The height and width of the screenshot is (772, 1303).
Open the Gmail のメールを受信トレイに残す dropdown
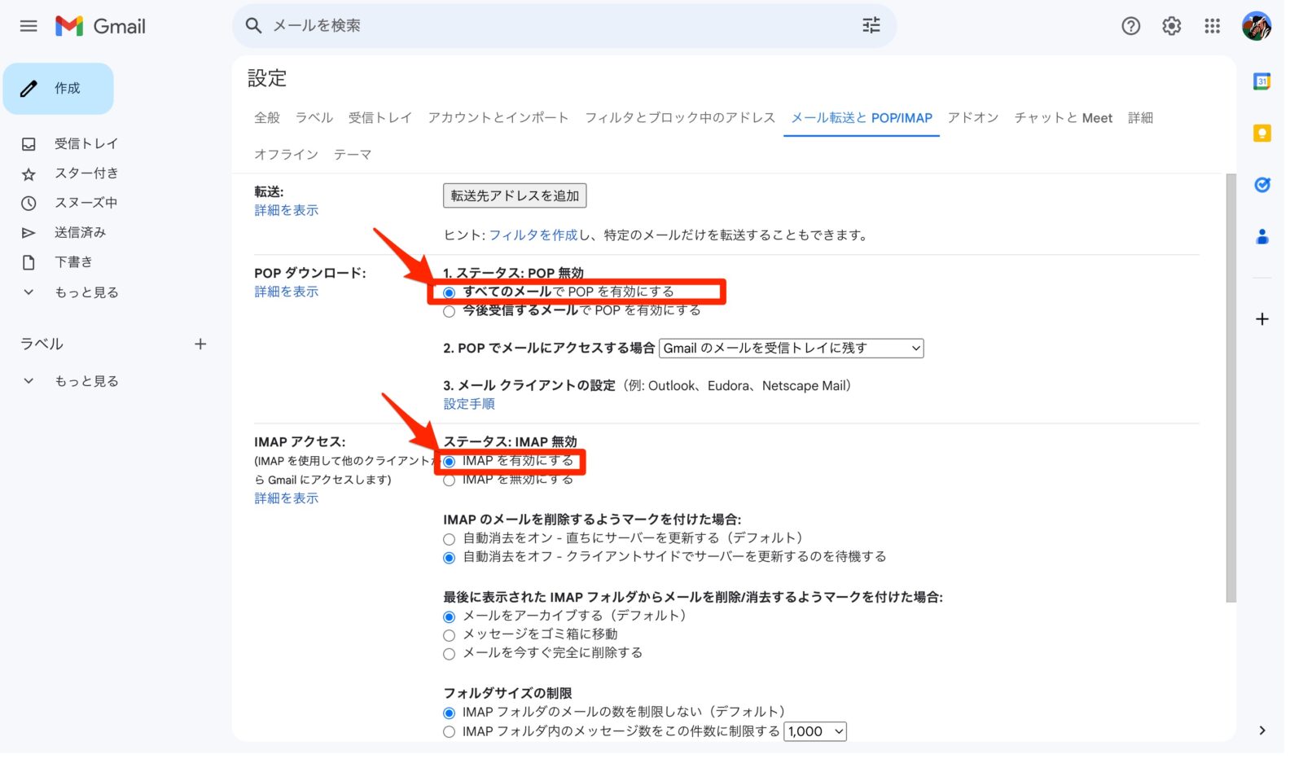pyautogui.click(x=791, y=349)
